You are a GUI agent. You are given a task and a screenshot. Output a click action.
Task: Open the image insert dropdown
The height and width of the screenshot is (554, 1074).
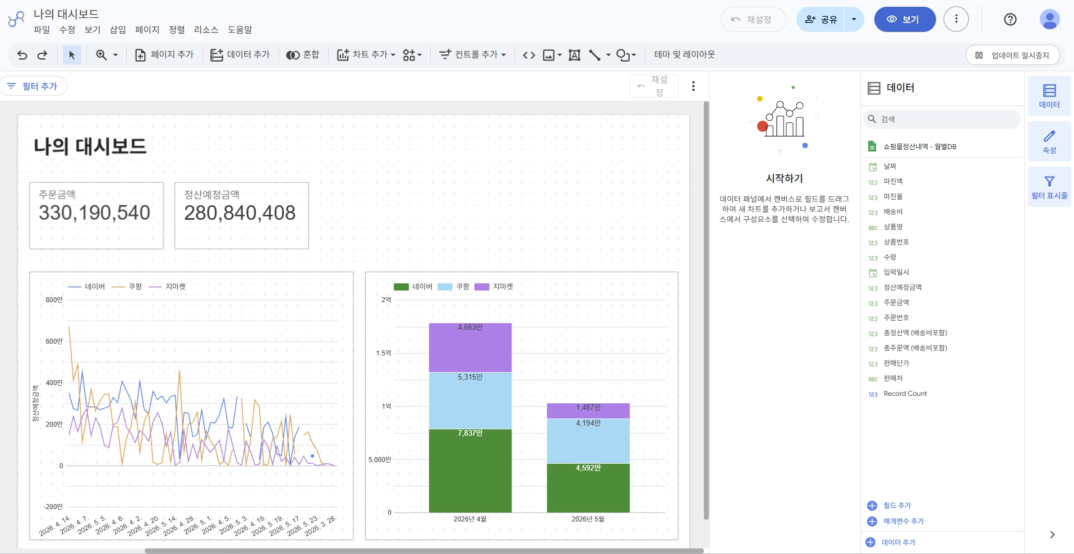coord(552,55)
